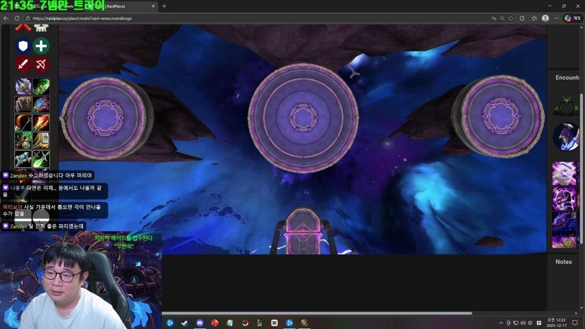Select the ranged bow role marker

pyautogui.click(x=41, y=64)
